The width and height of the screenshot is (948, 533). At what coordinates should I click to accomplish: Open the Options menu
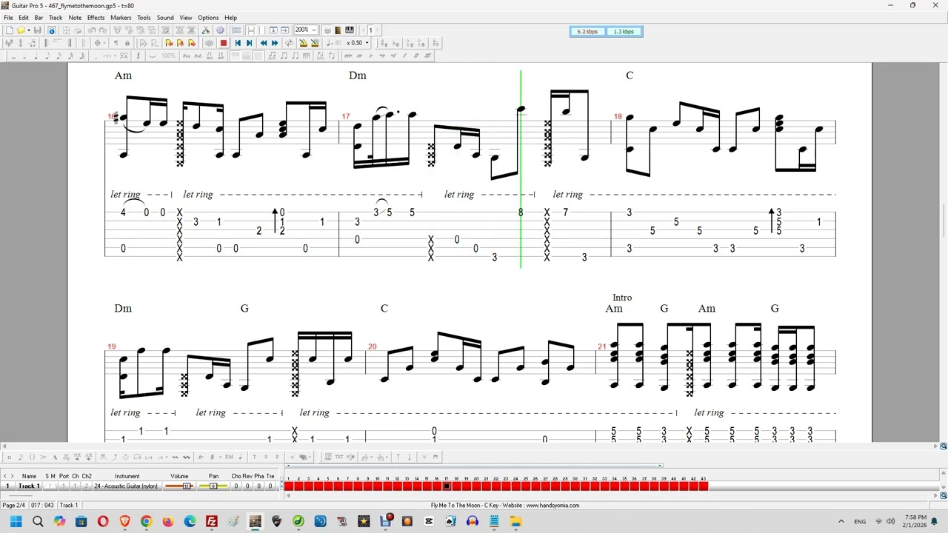208,18
